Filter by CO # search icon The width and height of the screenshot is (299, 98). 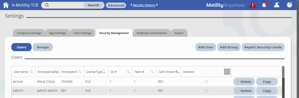click(x=128, y=72)
